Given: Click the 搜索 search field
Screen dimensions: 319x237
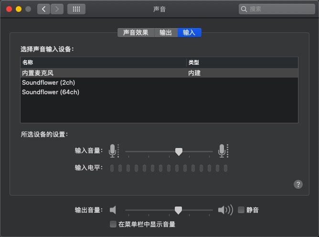Looking at the screenshot, I should click(x=277, y=9).
